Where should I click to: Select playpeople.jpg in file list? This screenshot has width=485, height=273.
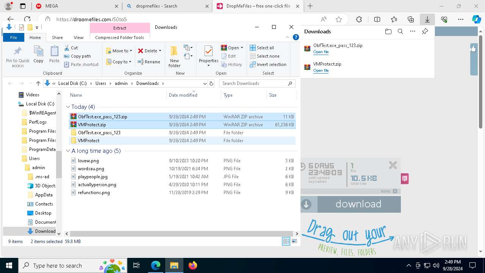pyautogui.click(x=182, y=177)
